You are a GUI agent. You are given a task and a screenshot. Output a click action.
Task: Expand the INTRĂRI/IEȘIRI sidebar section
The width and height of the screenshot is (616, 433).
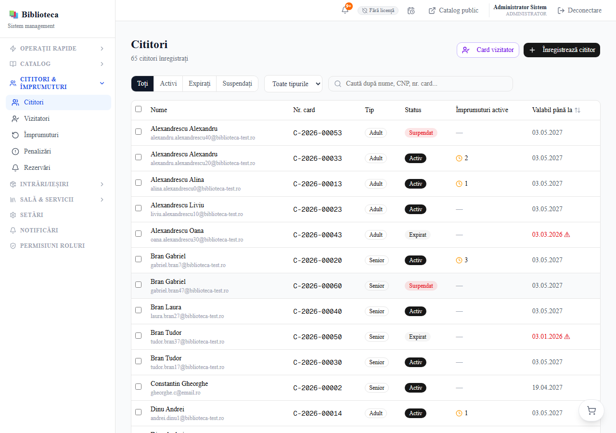(57, 184)
